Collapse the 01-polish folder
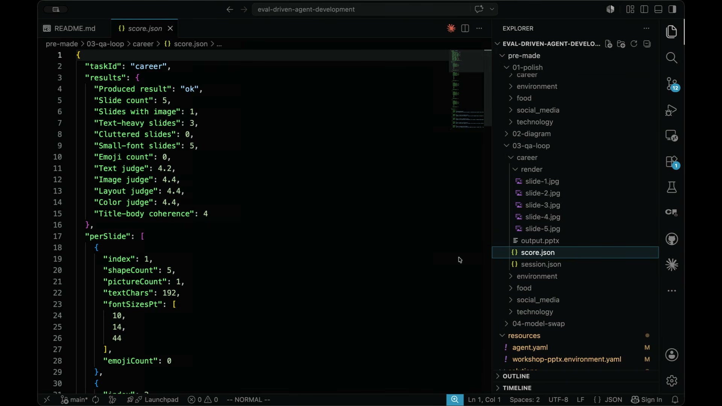 527,68
